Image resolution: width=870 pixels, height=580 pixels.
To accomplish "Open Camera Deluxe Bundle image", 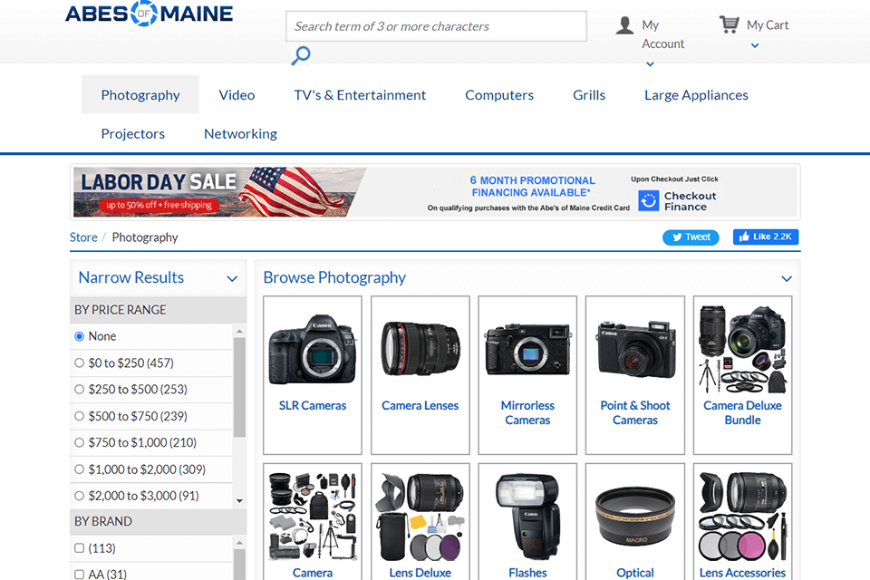I will tap(743, 350).
